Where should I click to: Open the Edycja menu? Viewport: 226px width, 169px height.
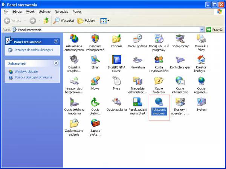click(x=17, y=12)
